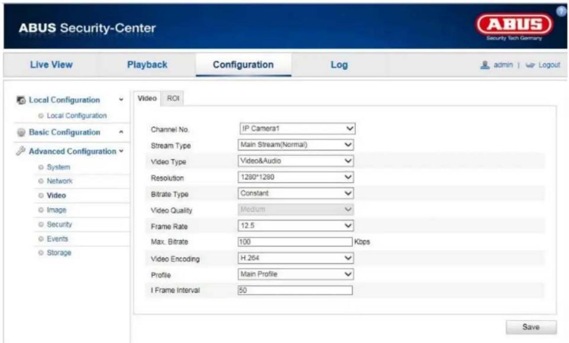Screen dimensions: 569x343
Task: Select Video in the sidebar
Action: click(x=56, y=195)
